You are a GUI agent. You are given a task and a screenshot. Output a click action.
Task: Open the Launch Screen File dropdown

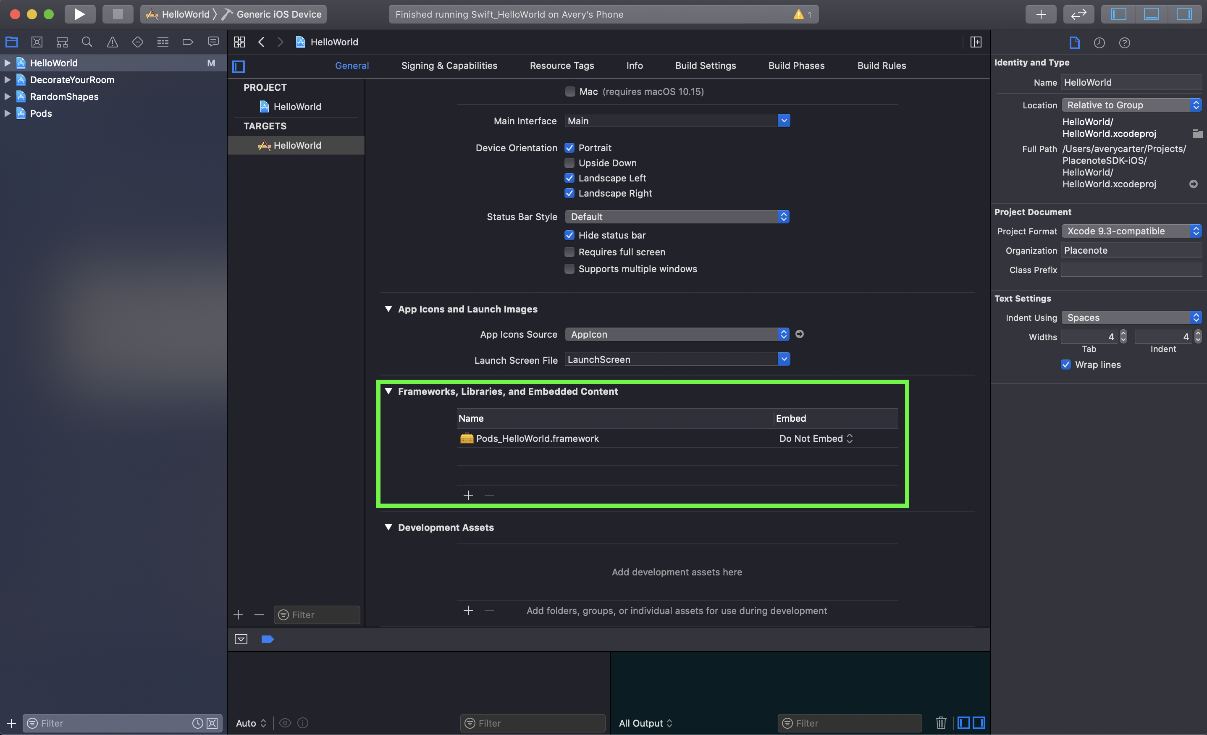pos(784,359)
